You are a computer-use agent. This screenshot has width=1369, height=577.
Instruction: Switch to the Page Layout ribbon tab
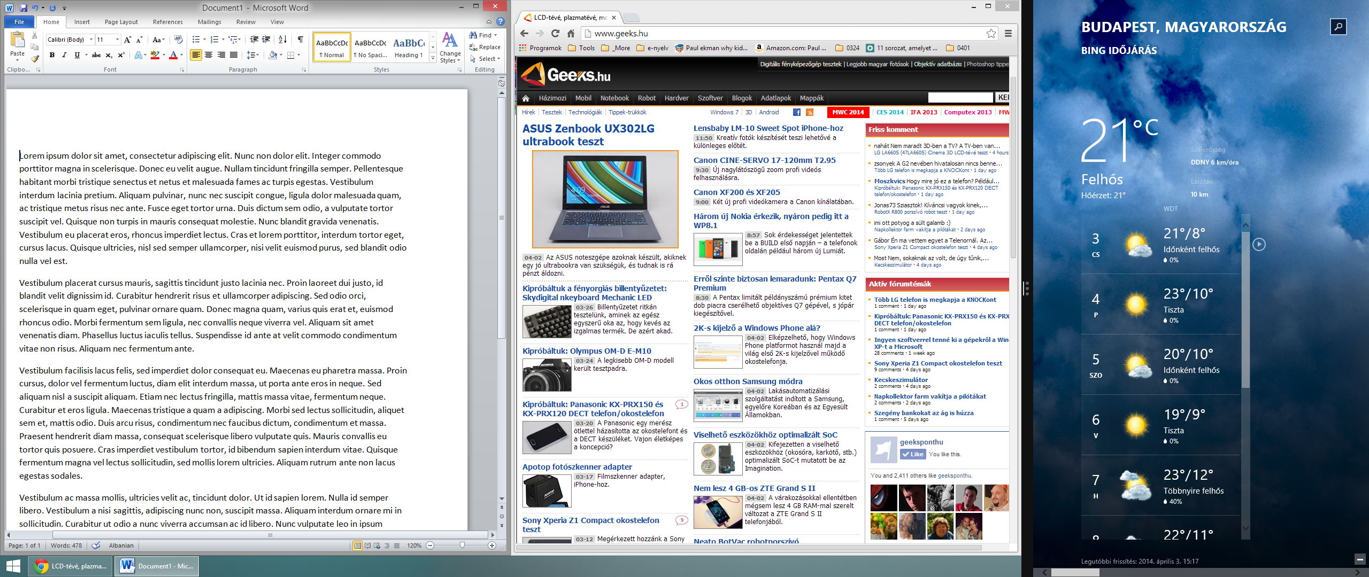pos(121,22)
